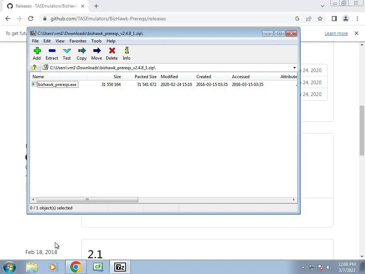Click the horizontal scrollbar thumb in 7-Zip

87,200
